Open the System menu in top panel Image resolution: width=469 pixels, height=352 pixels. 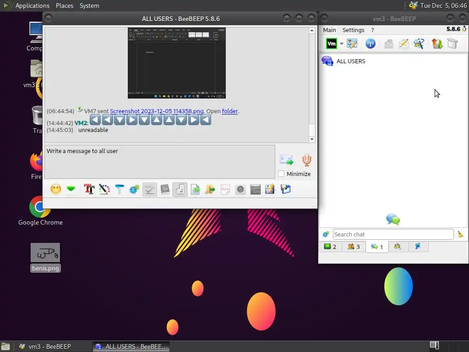coord(89,5)
